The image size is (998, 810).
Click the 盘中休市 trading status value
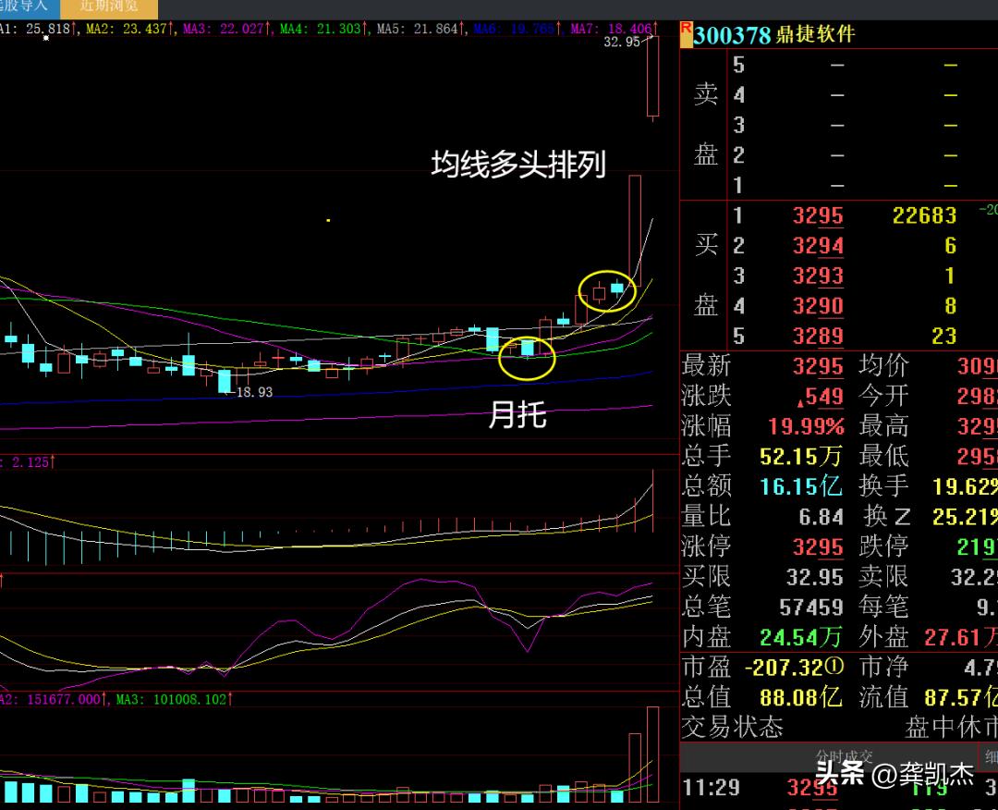pyautogui.click(x=951, y=727)
